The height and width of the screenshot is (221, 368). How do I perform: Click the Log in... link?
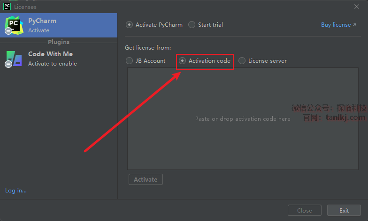(x=16, y=190)
